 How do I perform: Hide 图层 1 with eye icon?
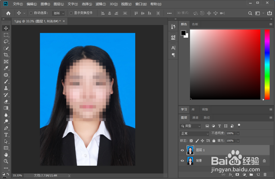(182, 150)
